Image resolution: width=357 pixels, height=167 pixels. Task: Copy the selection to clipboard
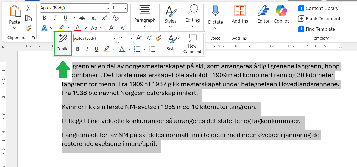point(28,18)
